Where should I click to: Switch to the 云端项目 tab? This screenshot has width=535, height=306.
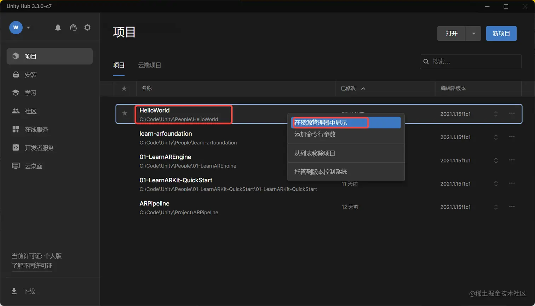coord(149,65)
